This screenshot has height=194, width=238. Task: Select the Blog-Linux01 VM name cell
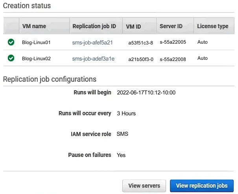[37, 42]
